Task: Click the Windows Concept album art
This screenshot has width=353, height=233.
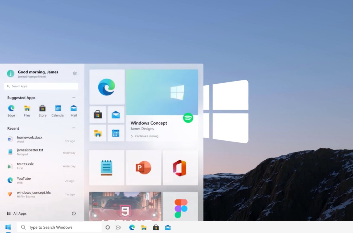Action: click(162, 92)
